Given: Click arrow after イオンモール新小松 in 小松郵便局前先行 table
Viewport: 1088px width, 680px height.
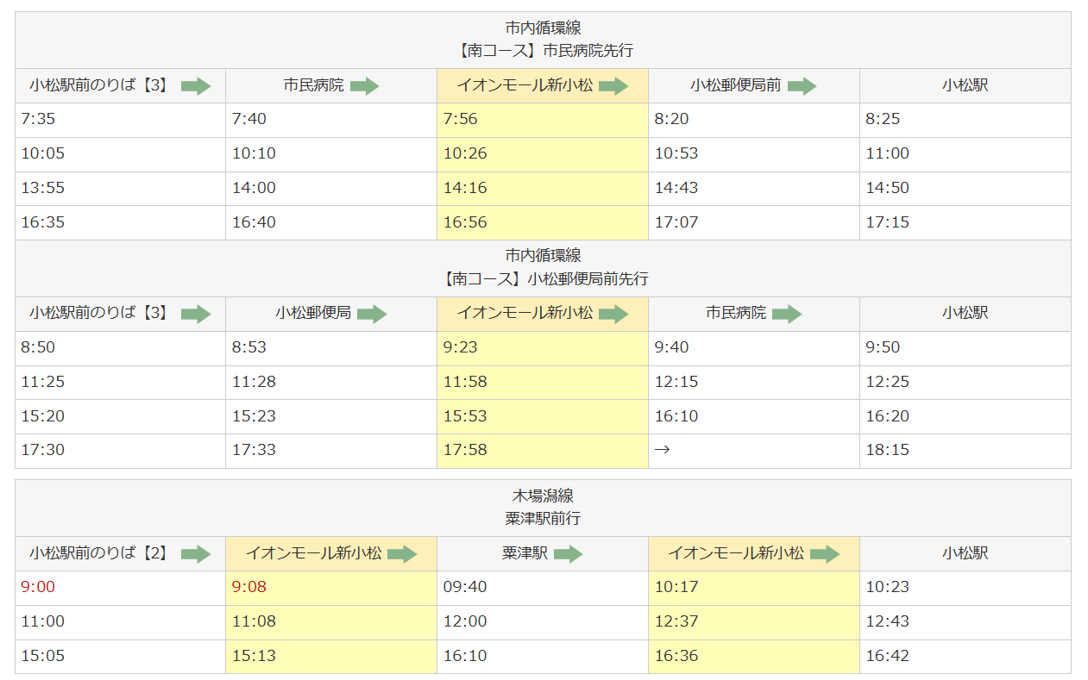Looking at the screenshot, I should click(613, 314).
